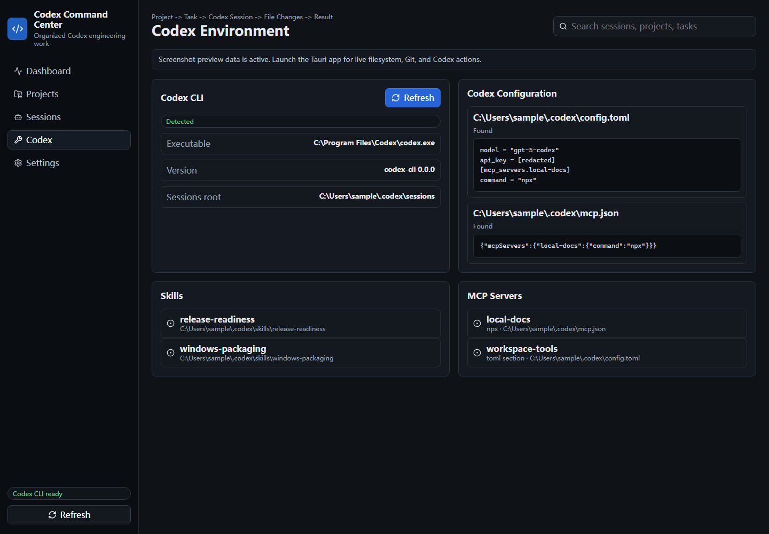This screenshot has width=769, height=534.
Task: Click the local-docs server circle icon
Action: [x=477, y=323]
